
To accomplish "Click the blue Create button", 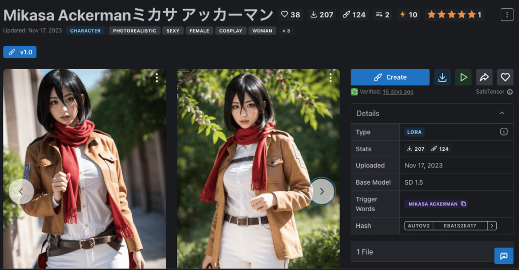I will [x=390, y=77].
